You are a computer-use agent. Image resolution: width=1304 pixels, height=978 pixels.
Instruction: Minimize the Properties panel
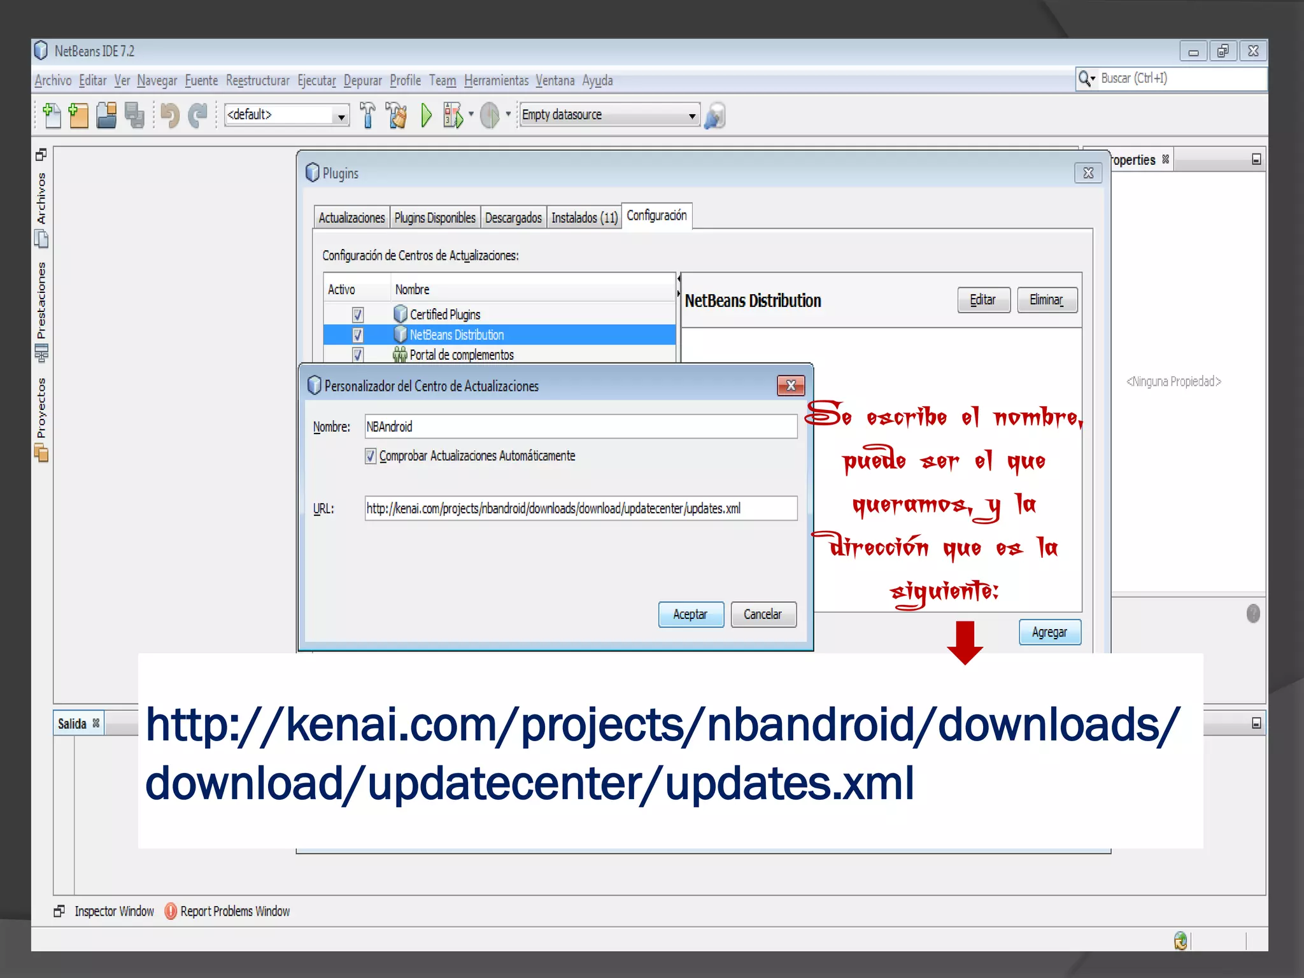1256,159
